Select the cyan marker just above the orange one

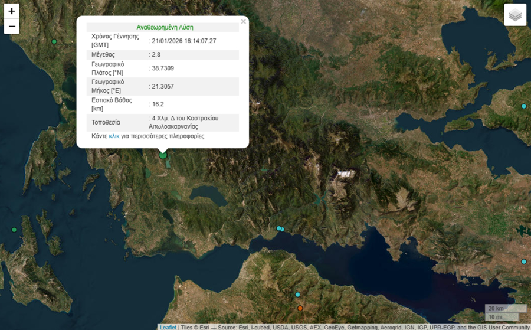[x=298, y=295]
